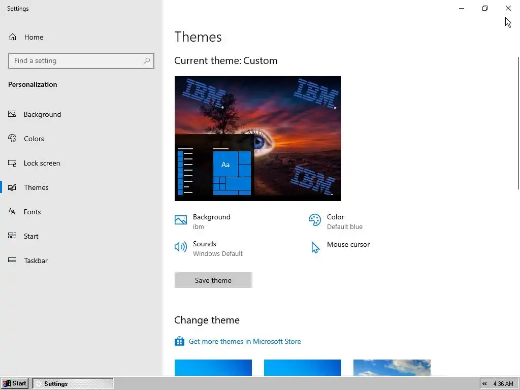Click the current theme preview image

point(257,139)
